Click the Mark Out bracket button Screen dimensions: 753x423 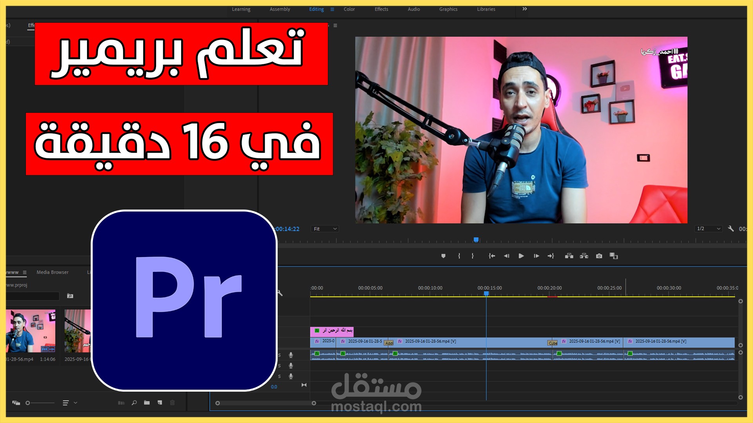tap(473, 256)
